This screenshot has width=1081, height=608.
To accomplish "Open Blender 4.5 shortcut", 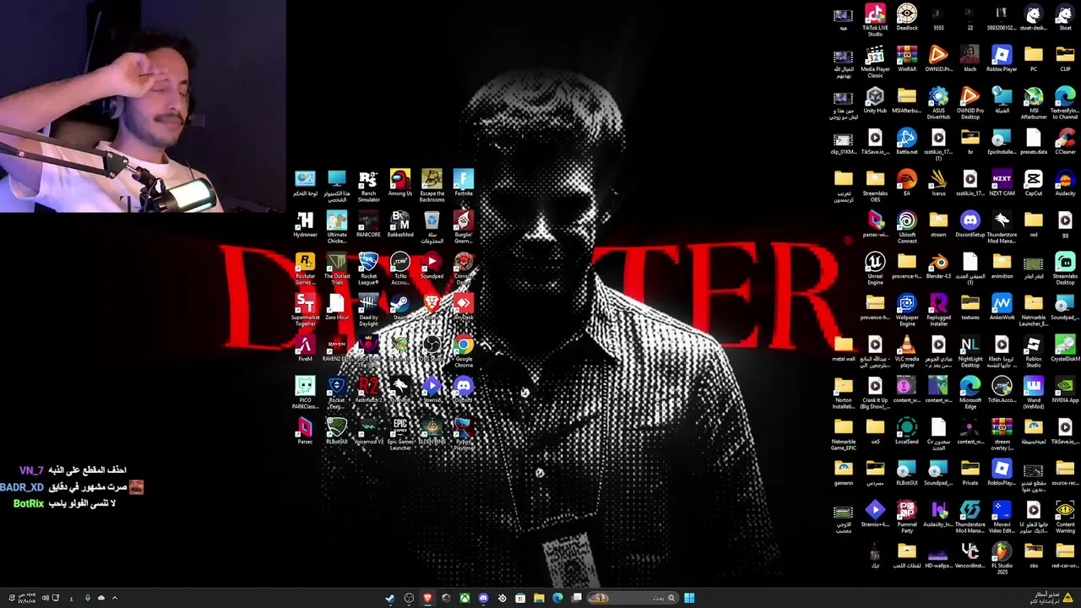I will [x=938, y=266].
